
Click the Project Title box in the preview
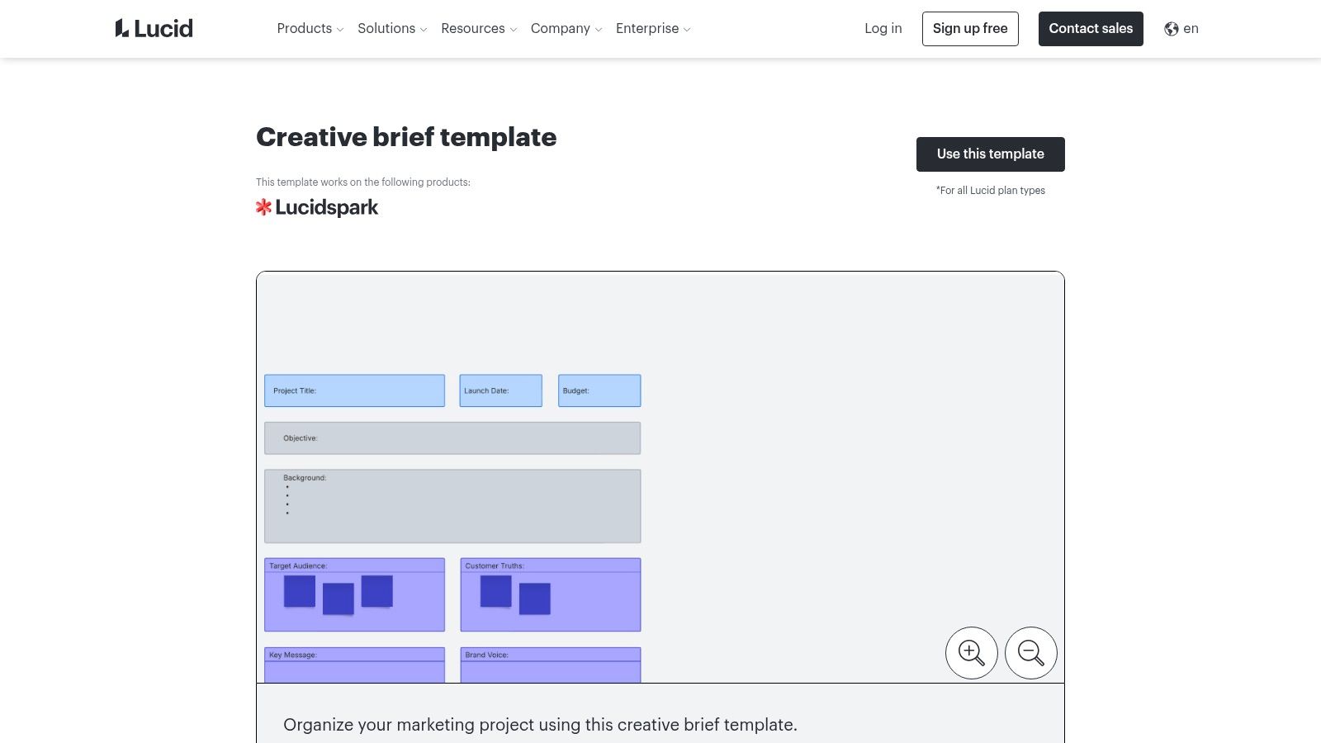click(354, 390)
